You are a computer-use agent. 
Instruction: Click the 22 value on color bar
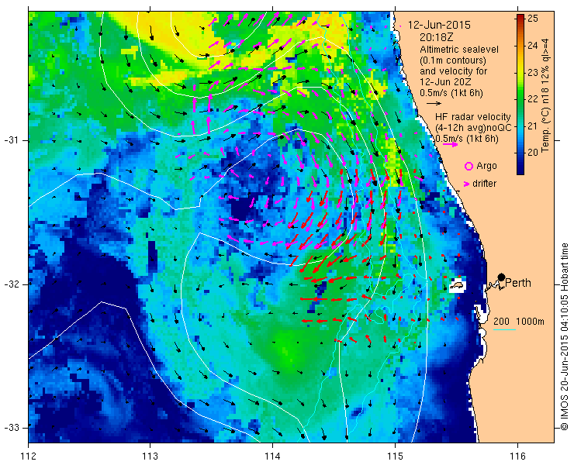coord(534,99)
